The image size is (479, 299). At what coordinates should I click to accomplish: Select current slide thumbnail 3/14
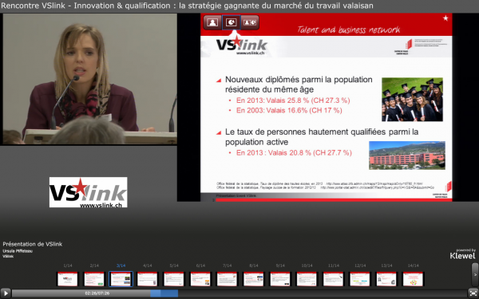(x=121, y=279)
